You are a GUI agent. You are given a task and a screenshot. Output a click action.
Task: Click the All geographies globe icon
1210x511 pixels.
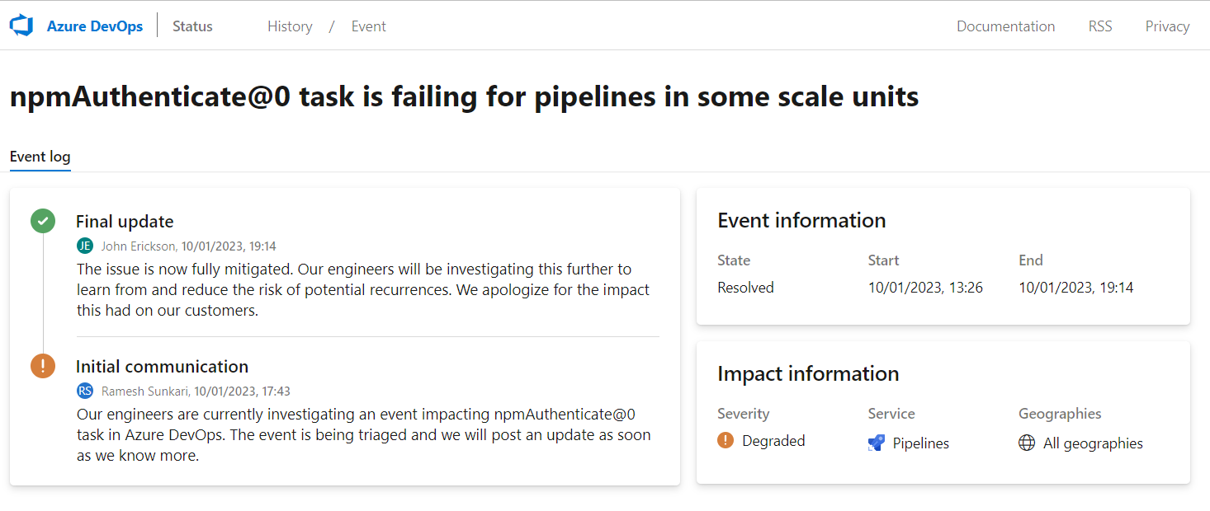pyautogui.click(x=1027, y=443)
